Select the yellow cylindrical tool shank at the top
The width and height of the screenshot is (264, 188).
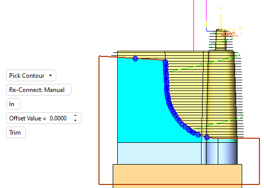click(221, 40)
